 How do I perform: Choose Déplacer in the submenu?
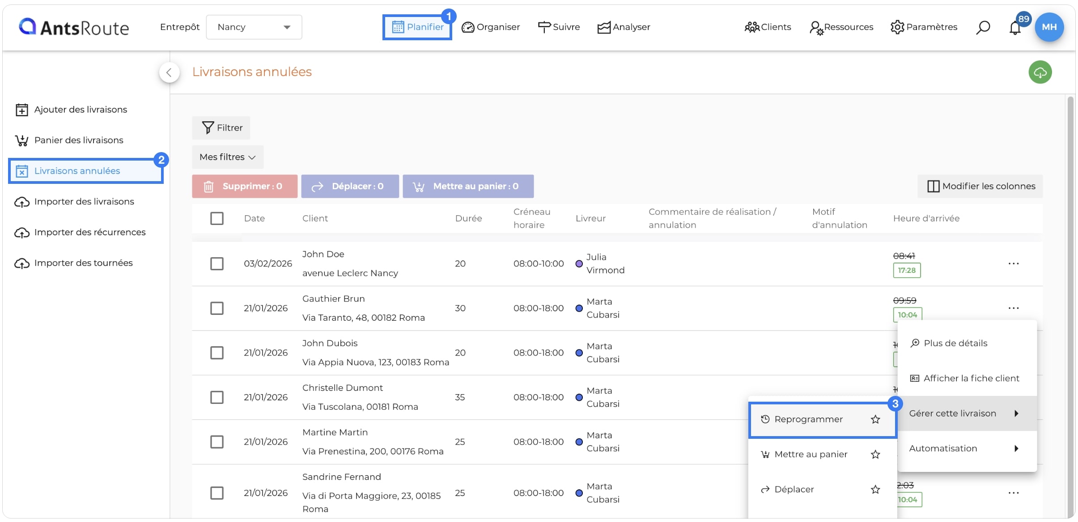pyautogui.click(x=823, y=489)
